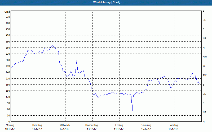Click the 60 y-axis value
This screenshot has height=132, width=212.
pos(8,109)
